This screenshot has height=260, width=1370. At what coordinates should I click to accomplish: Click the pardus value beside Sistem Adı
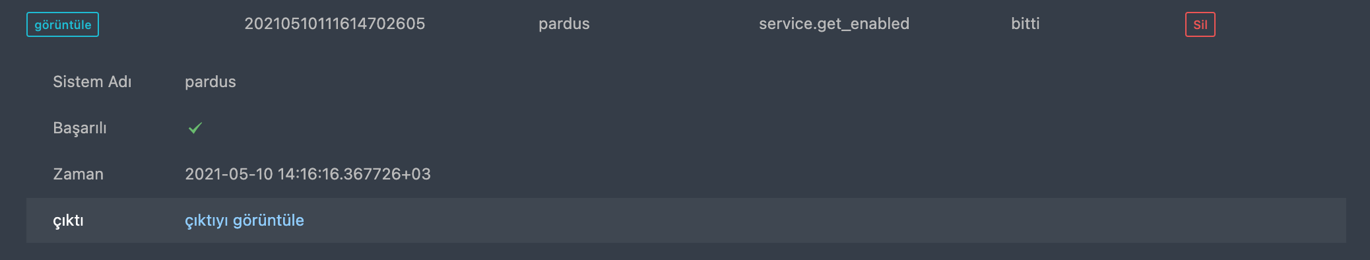click(x=211, y=82)
